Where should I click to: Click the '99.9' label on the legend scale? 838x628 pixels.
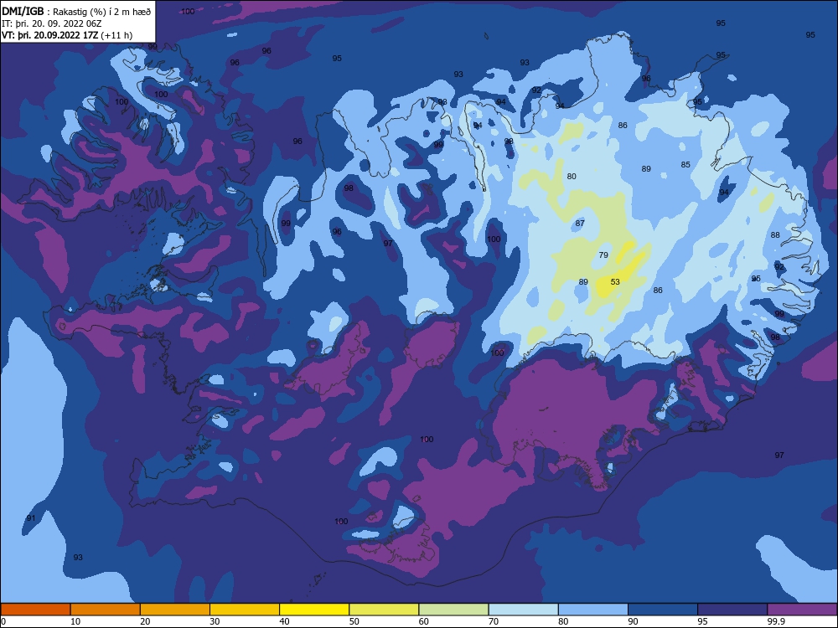[775, 621]
